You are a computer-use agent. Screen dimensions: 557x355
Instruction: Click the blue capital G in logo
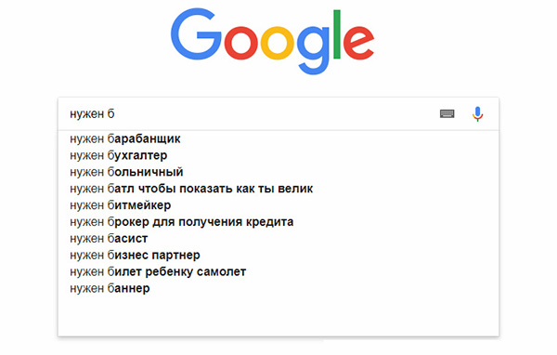point(196,34)
